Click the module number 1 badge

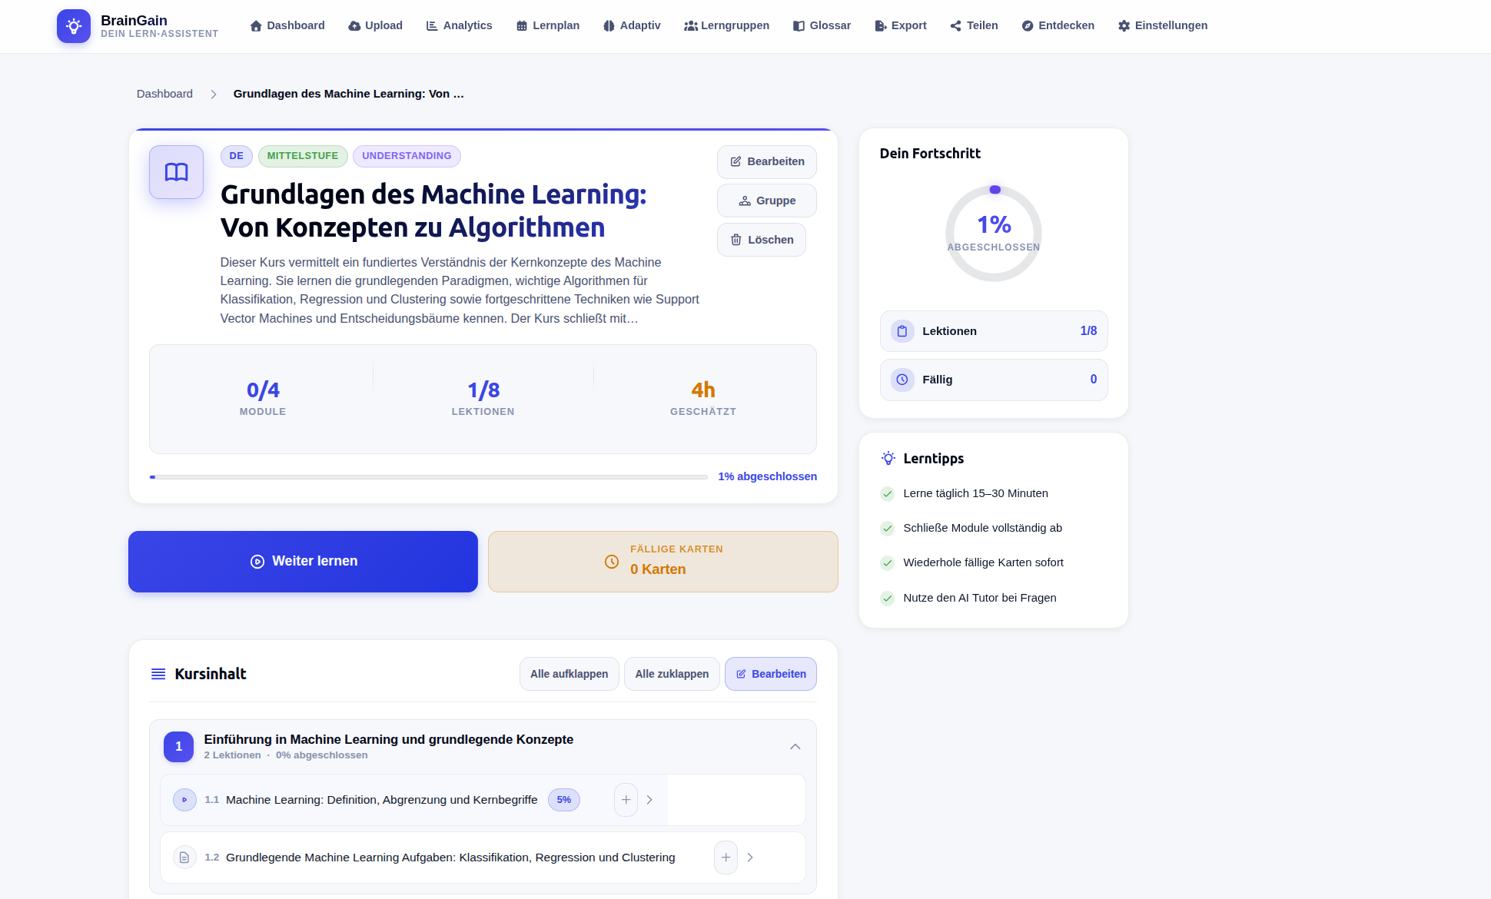point(178,747)
